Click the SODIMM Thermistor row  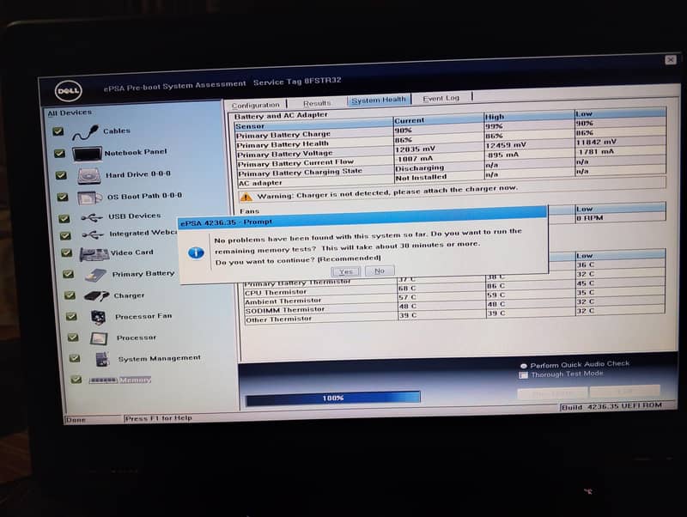(454, 307)
